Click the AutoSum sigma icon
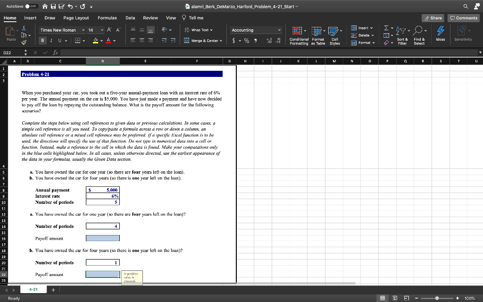Image resolution: width=483 pixels, height=302 pixels. [386, 28]
